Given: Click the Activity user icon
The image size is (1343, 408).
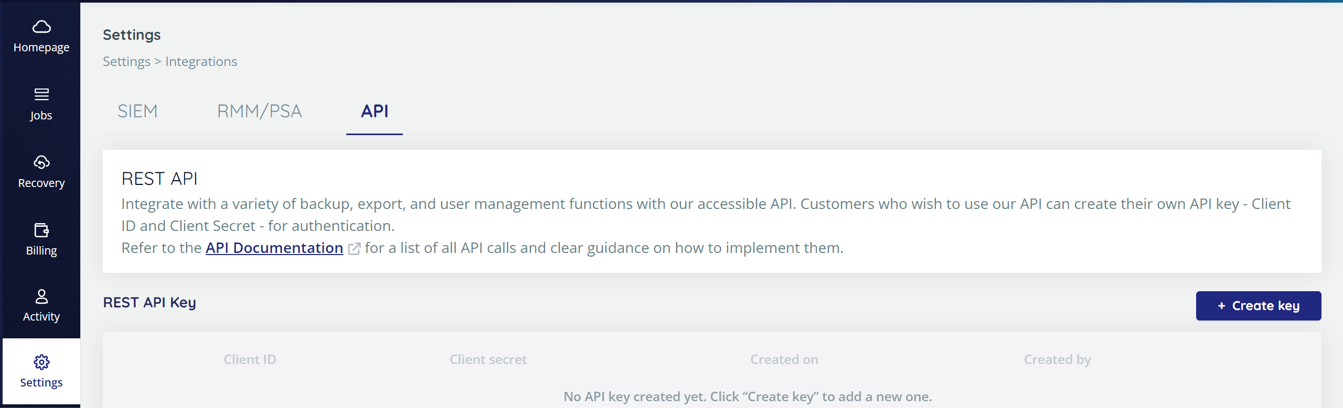Looking at the screenshot, I should 41,296.
